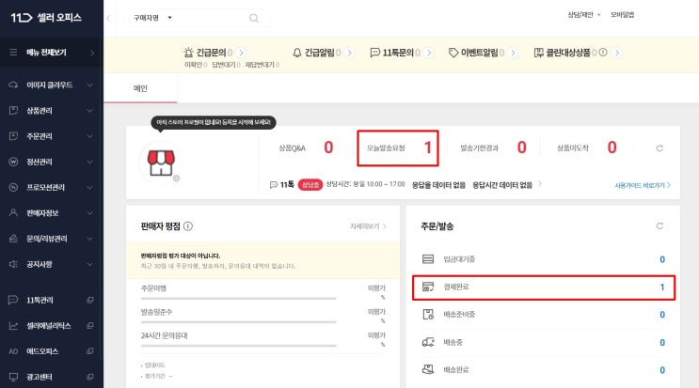Open 애드오피스 external window icon

tap(90, 351)
